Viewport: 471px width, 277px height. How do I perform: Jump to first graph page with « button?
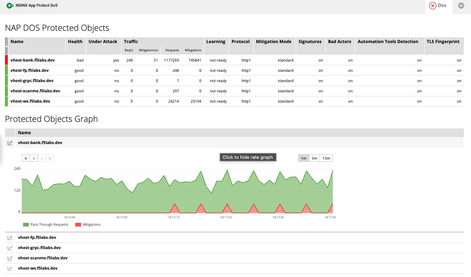[x=26, y=158]
